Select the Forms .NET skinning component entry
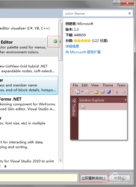This screenshot has height=187, width=136. [29, 104]
